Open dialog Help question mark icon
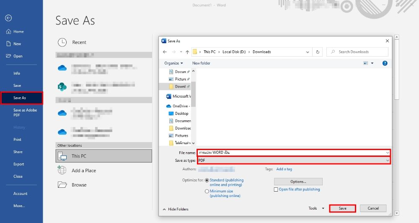This screenshot has width=419, height=223. (x=385, y=63)
